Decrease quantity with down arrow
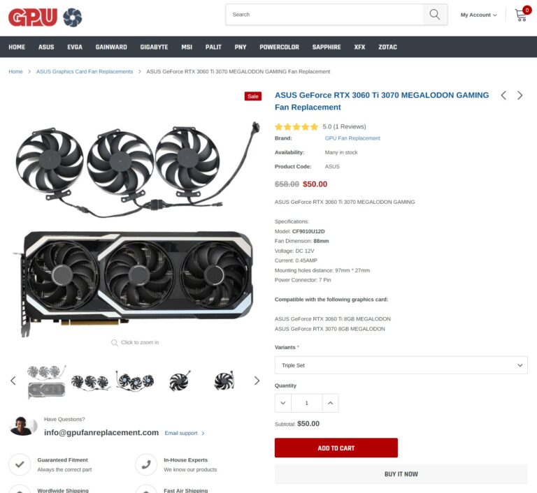This screenshot has height=493, width=537. [x=283, y=403]
